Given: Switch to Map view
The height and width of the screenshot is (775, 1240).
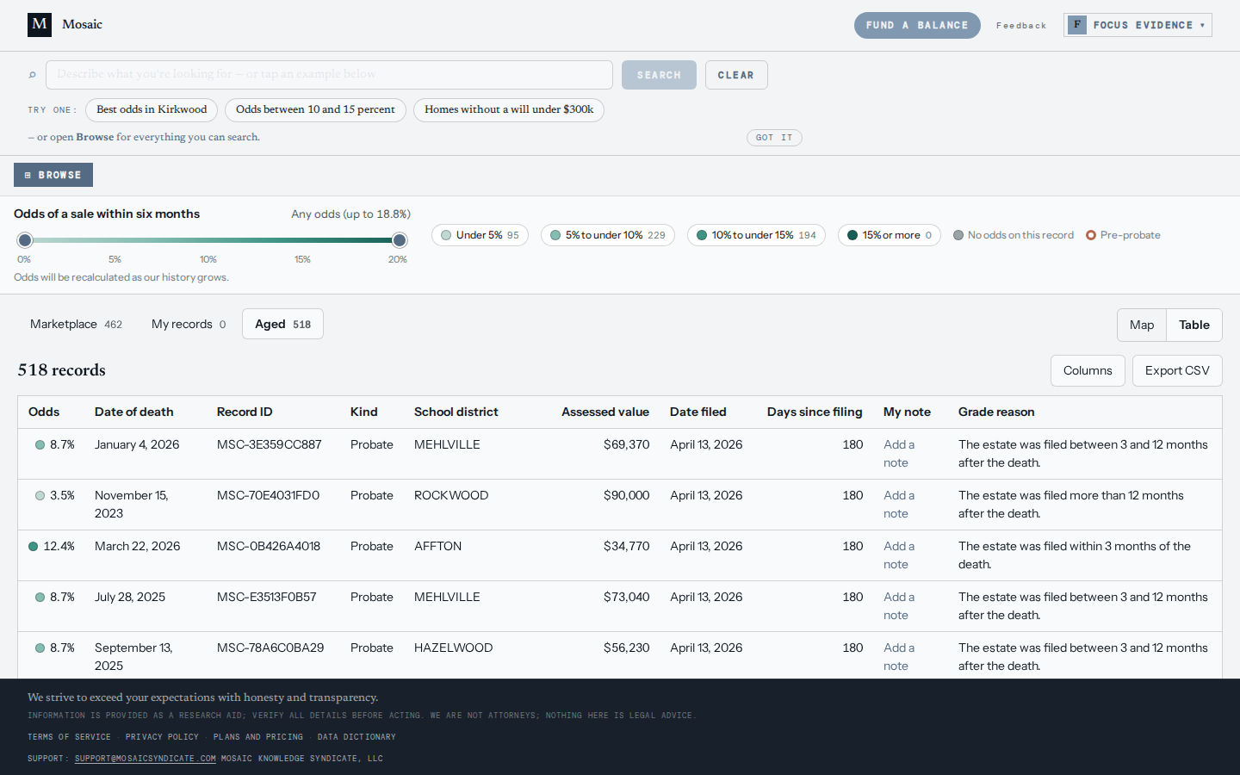Looking at the screenshot, I should (1142, 325).
